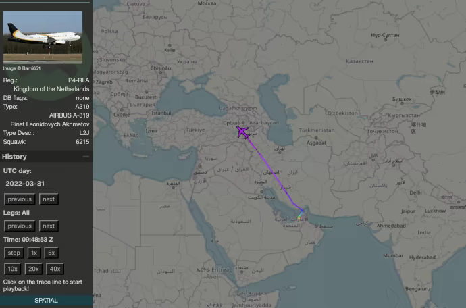Collapse the History panel with the dash icon
Screen dimensions: 466x308
(86, 157)
